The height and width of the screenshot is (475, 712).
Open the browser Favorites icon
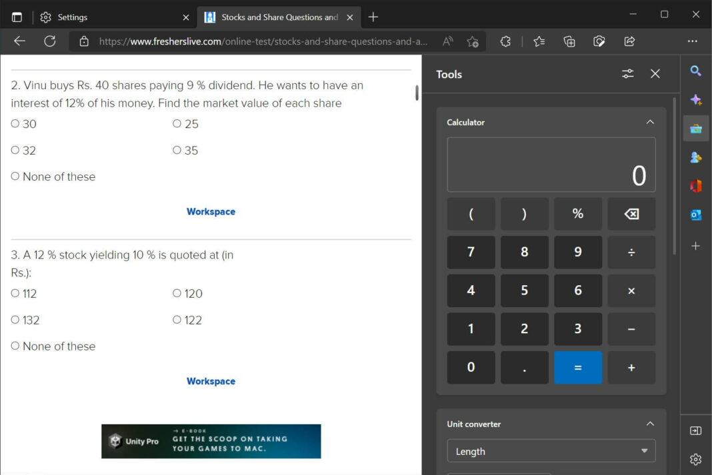[539, 41]
